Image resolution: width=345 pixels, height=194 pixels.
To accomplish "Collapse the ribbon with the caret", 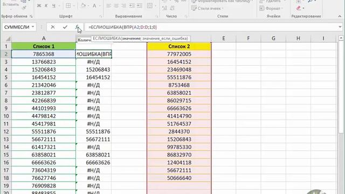I will [340, 16].
